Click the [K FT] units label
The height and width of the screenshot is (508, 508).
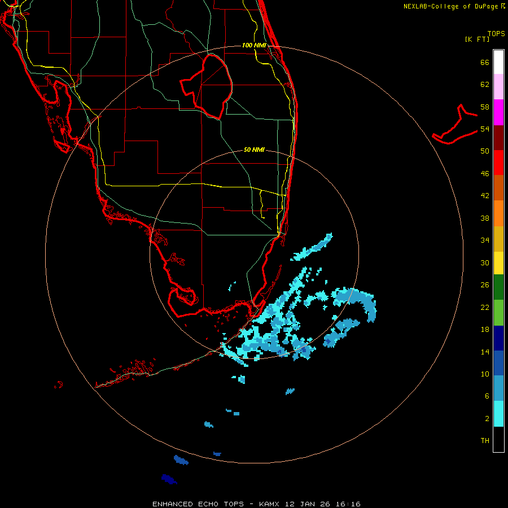pyautogui.click(x=477, y=39)
